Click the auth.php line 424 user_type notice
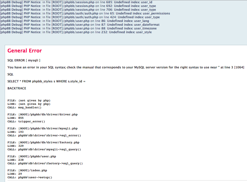This screenshot has height=182, width=247. [80, 17]
